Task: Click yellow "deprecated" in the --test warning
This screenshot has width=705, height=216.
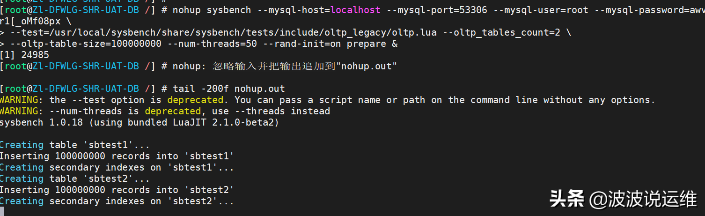Action: 195,100
